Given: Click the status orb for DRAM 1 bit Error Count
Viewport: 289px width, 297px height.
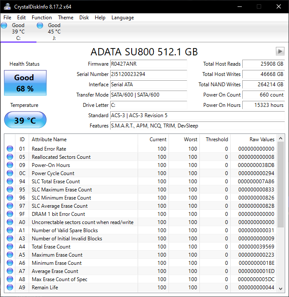Looking at the screenshot, I should (x=10, y=214).
